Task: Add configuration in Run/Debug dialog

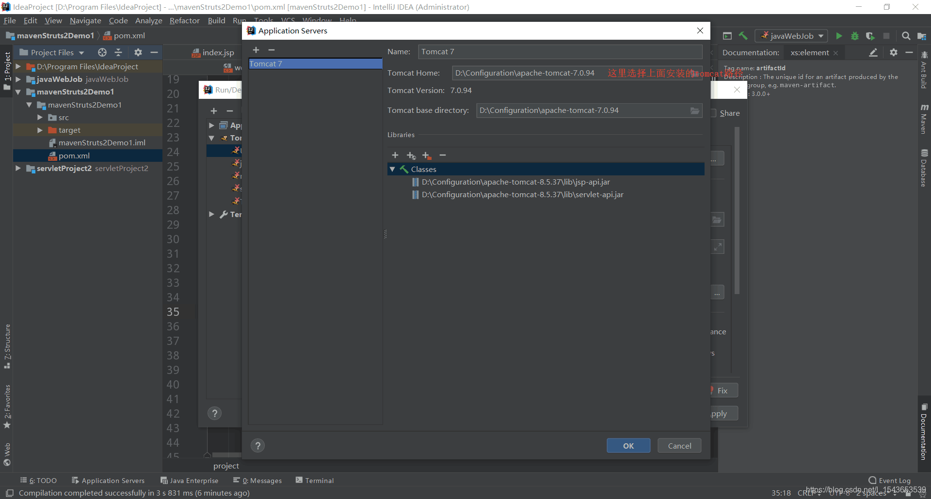Action: coord(214,111)
